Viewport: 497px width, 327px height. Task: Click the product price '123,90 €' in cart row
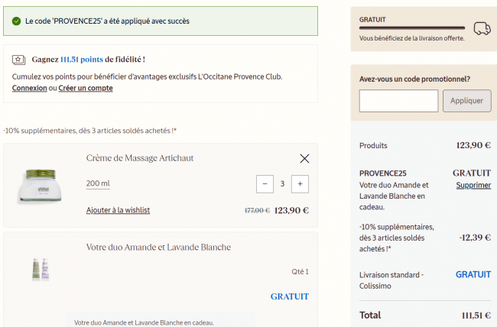(291, 210)
